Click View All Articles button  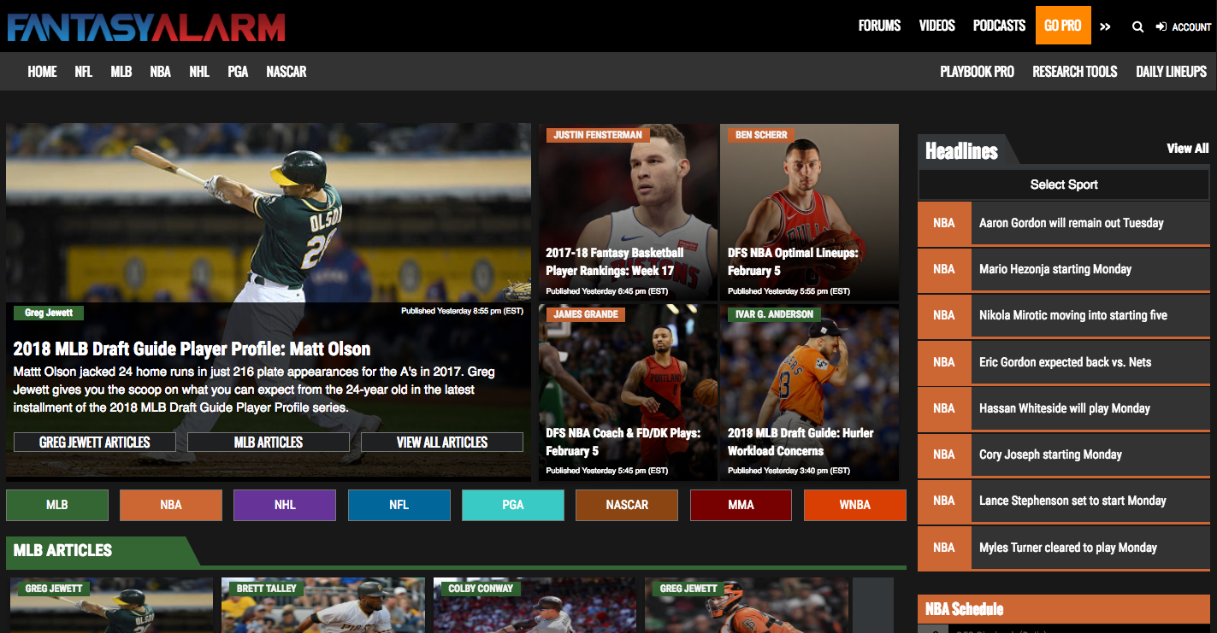[441, 442]
